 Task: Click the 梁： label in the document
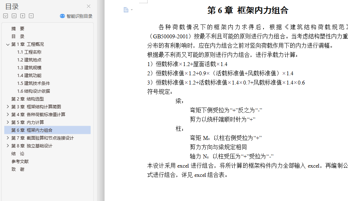click(x=180, y=101)
